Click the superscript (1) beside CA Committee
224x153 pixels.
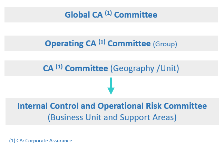59,67
